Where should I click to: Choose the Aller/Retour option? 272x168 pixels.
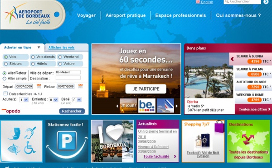point(5,73)
